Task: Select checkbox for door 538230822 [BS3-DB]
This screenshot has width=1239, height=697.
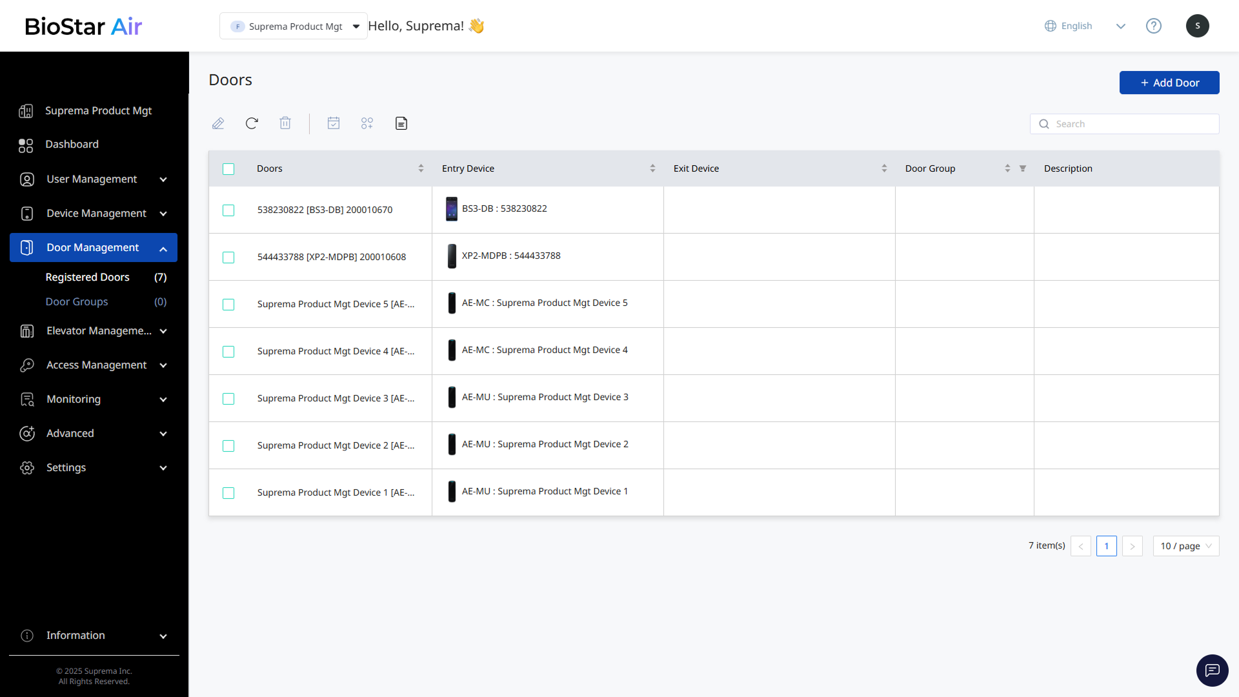Action: 228,210
